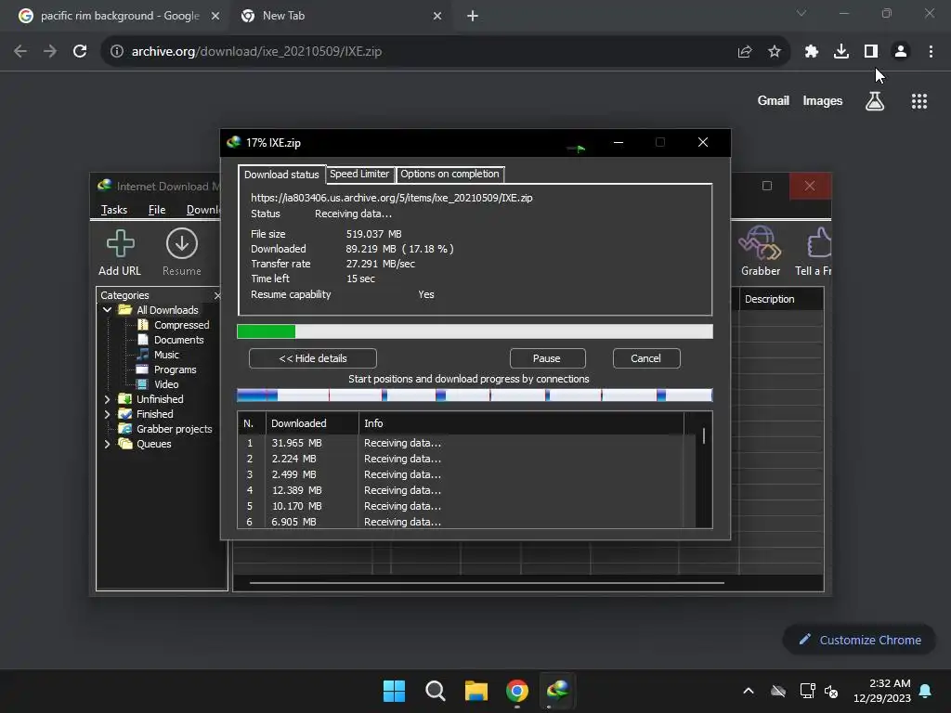Click the Resume download icon in IDM

(181, 244)
